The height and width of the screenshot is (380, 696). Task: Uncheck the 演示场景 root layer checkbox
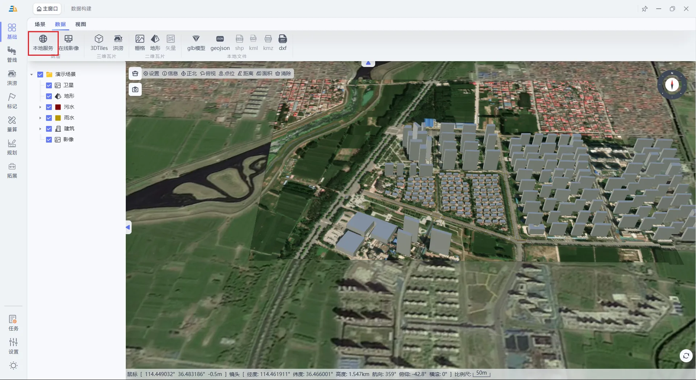(x=40, y=75)
